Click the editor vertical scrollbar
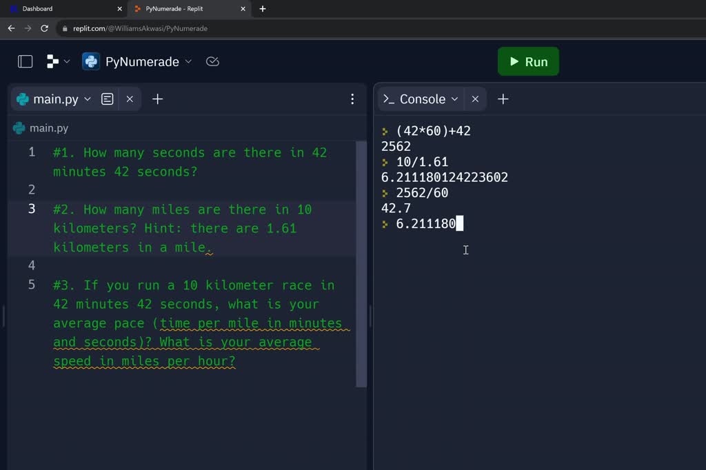 coord(361,262)
